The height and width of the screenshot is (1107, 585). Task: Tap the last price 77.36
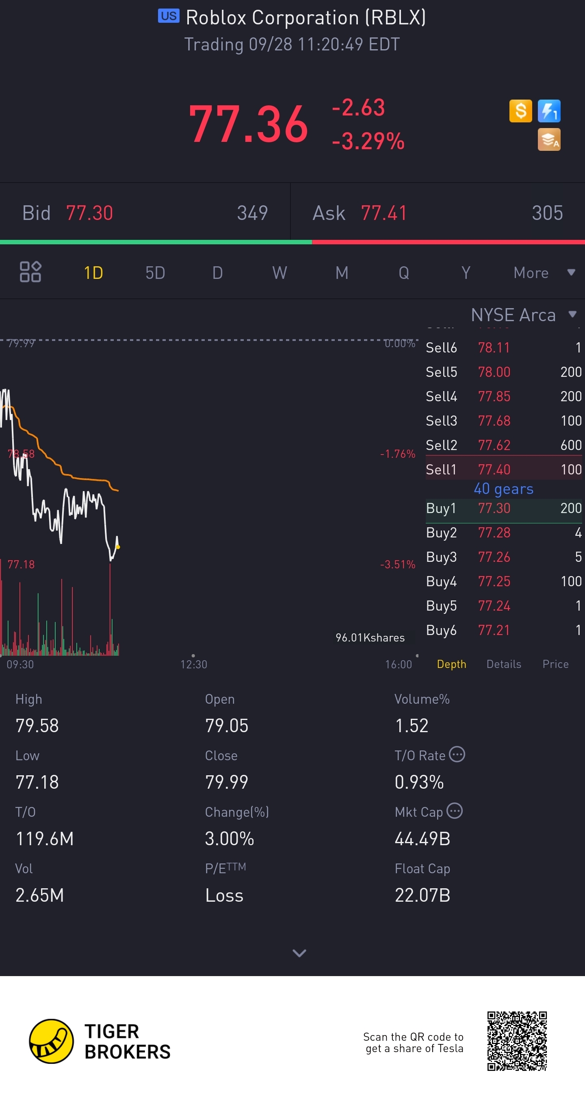pyautogui.click(x=248, y=124)
